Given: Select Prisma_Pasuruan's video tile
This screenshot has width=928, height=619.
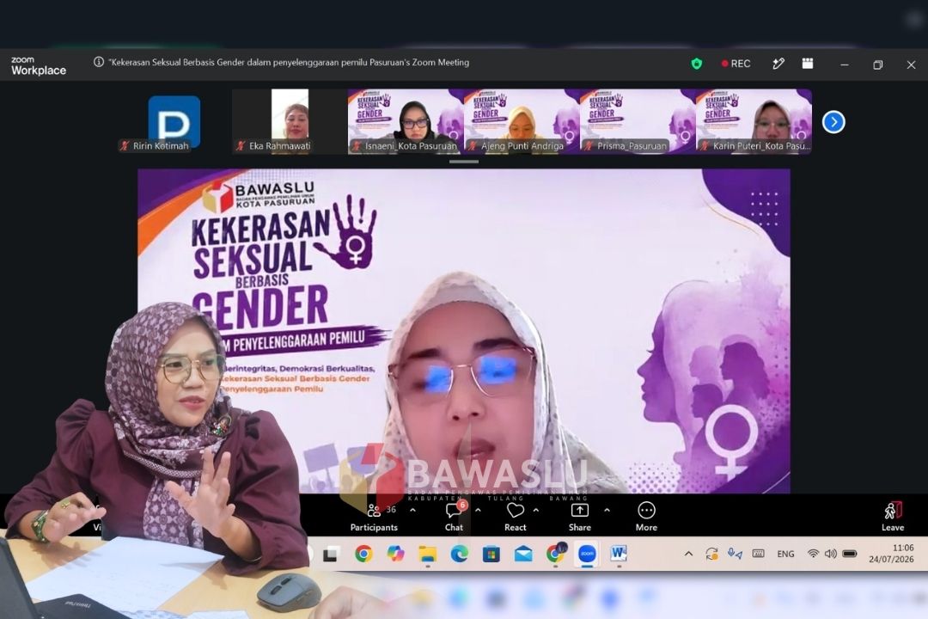Looking at the screenshot, I should (638, 122).
